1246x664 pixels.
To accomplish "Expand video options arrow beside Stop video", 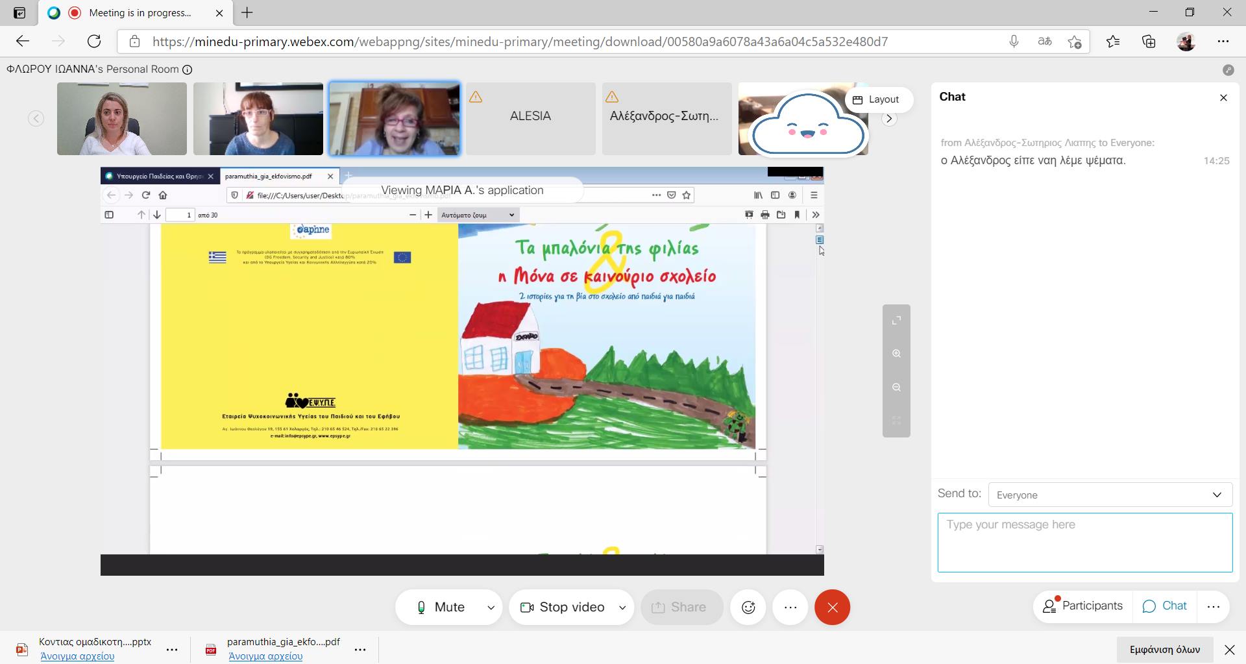I will [x=622, y=608].
